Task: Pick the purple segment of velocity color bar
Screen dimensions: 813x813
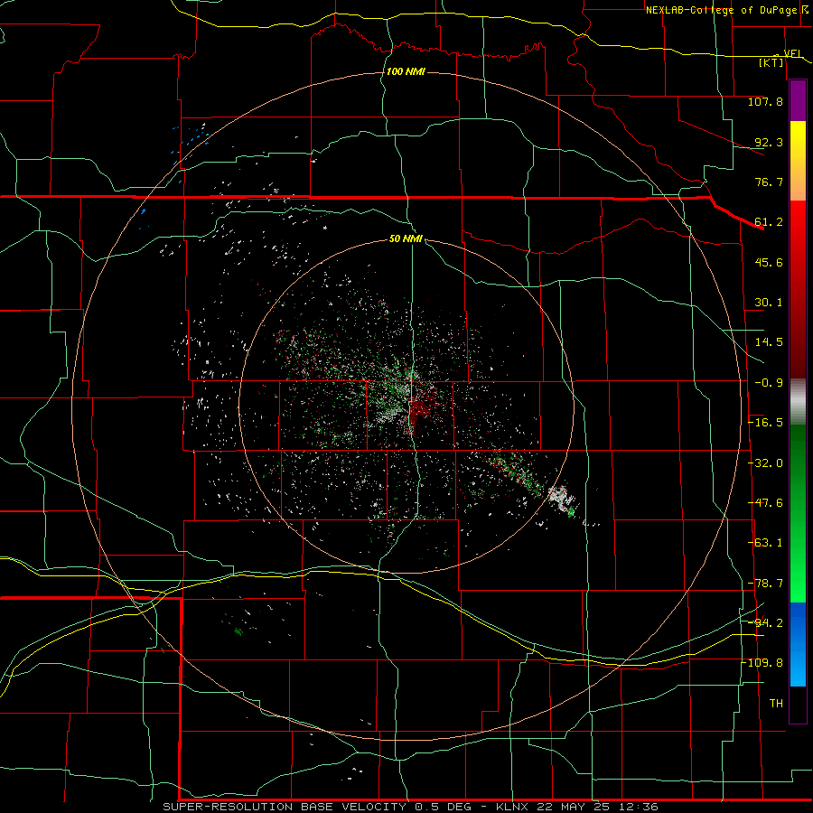Action: 798,101
